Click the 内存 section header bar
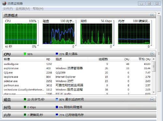 pos(79,115)
